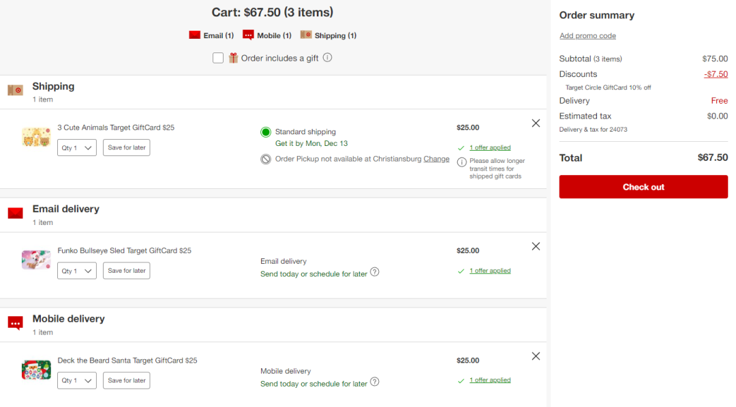Open Qty dropdown for Funko Bullseye Sled GiftCard

pyautogui.click(x=77, y=271)
